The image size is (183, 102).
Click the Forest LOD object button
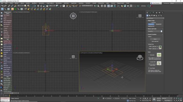coord(158,24)
